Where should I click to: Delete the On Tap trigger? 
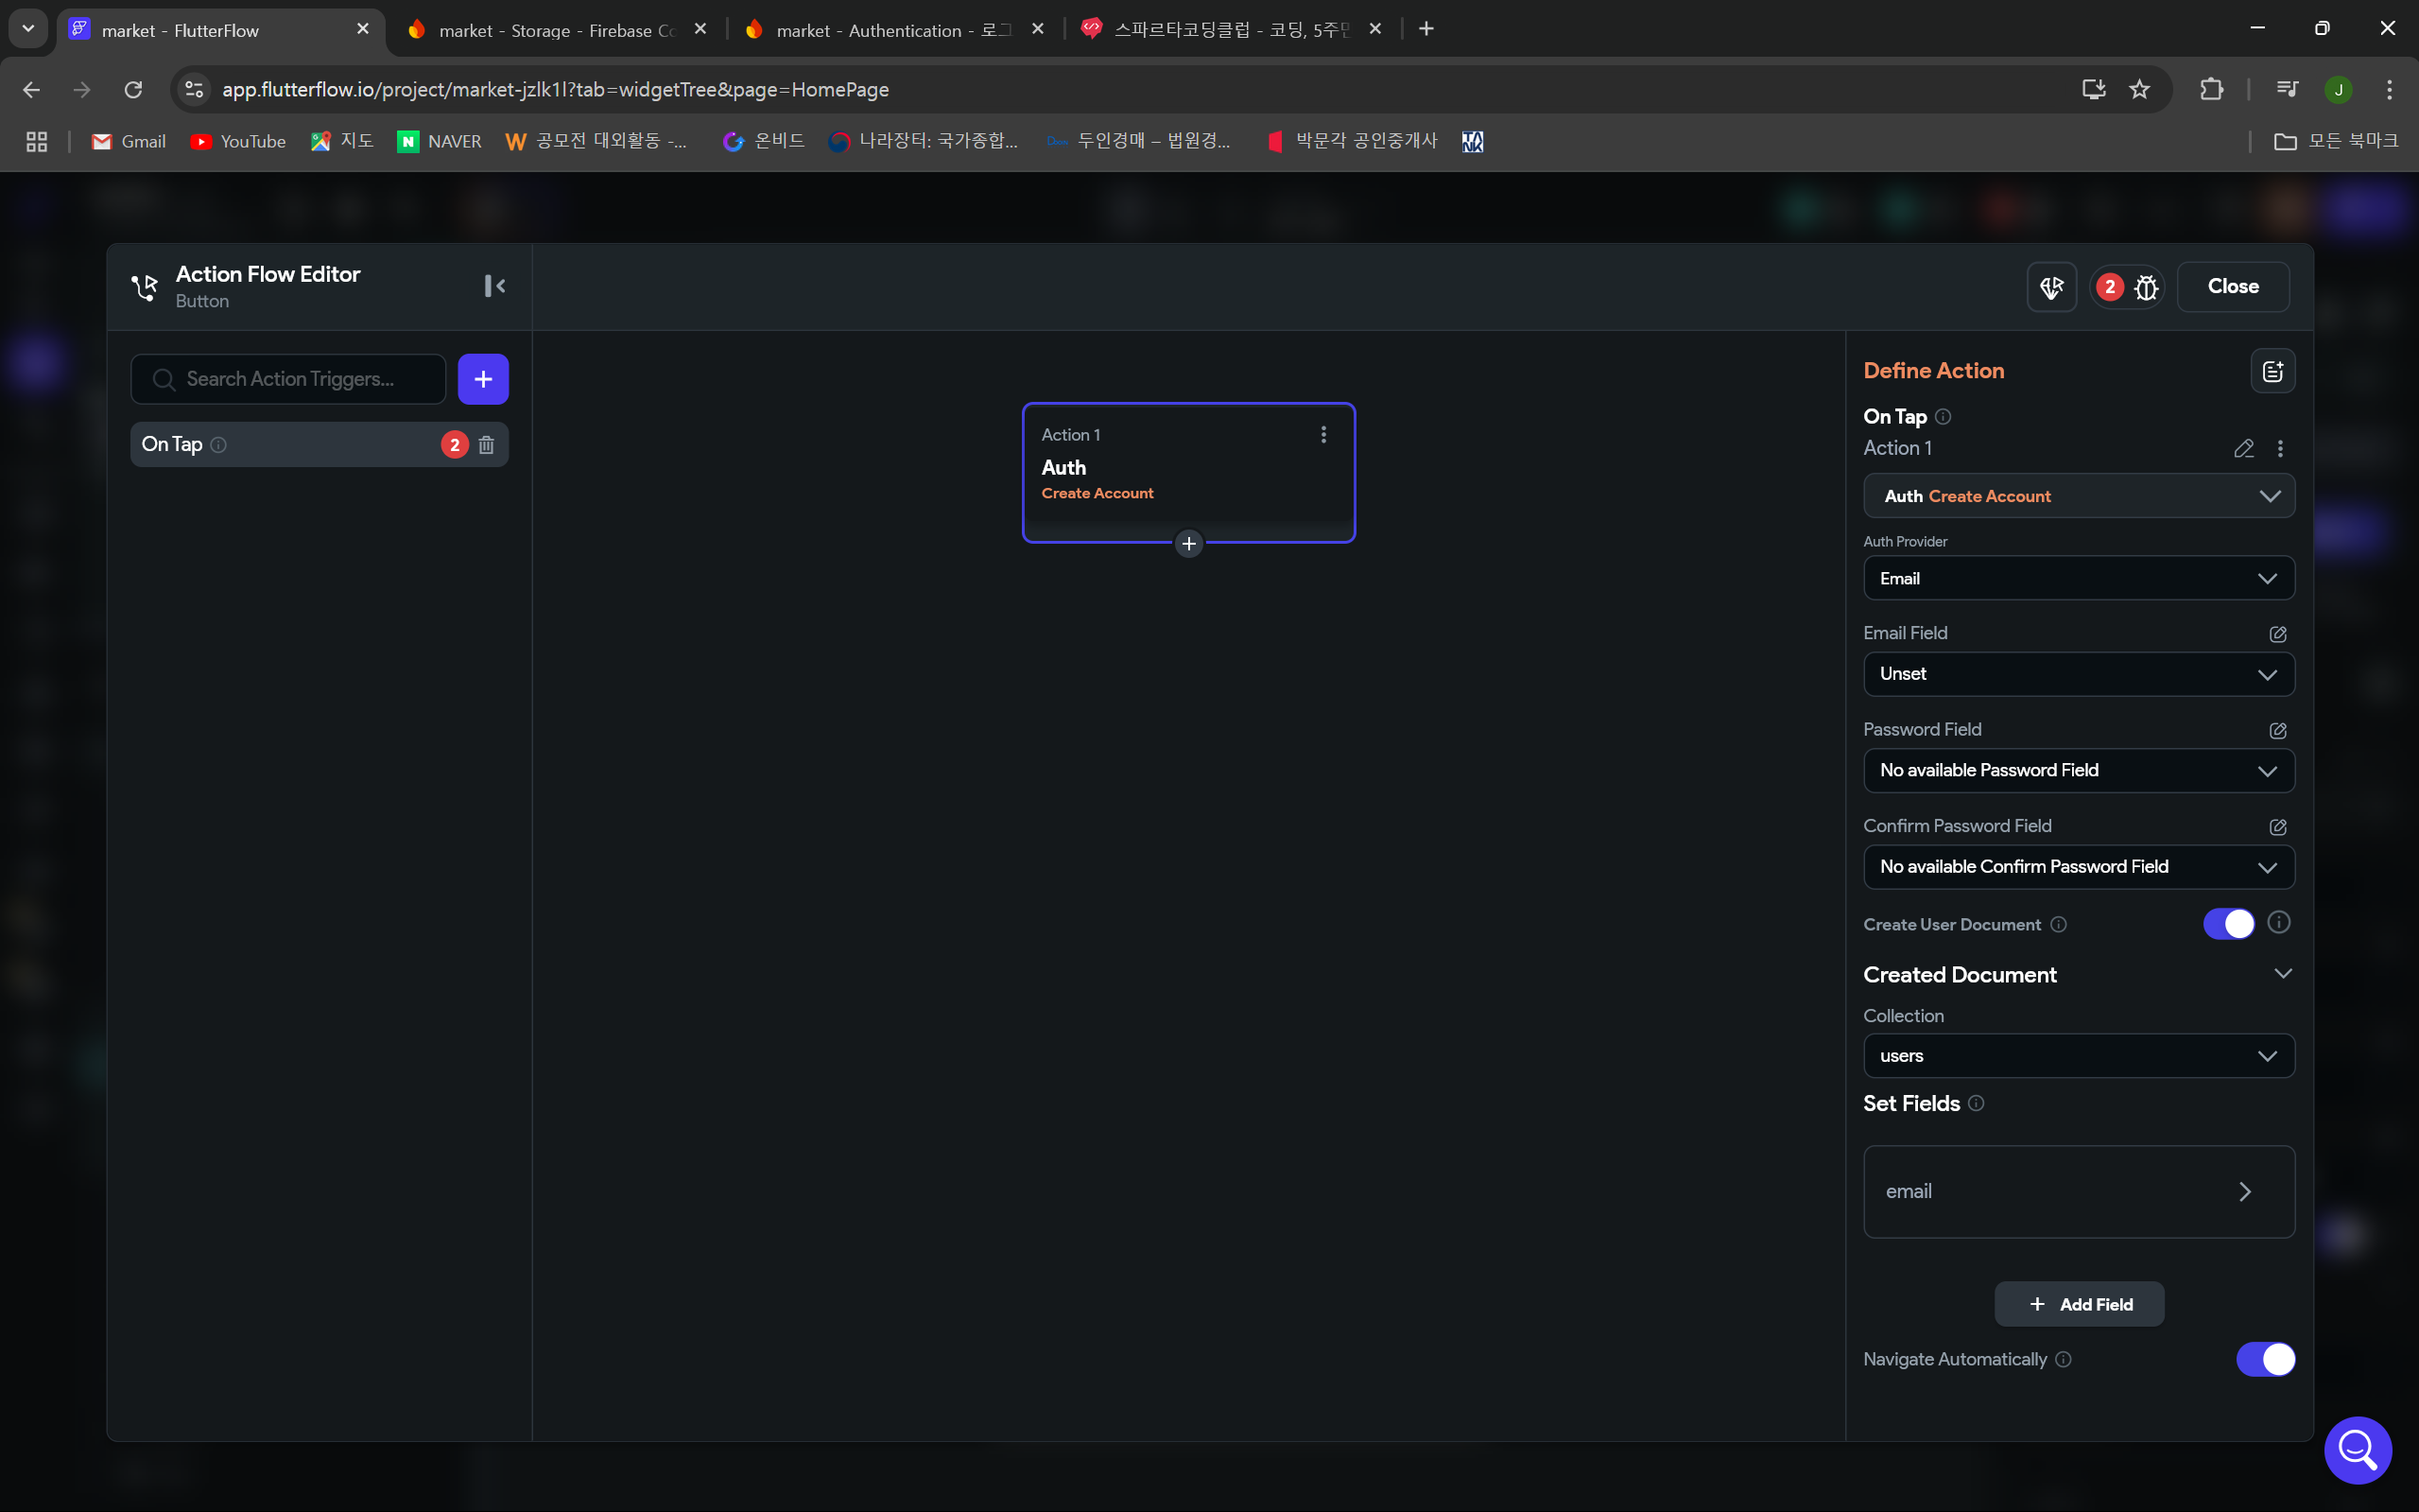tap(486, 445)
